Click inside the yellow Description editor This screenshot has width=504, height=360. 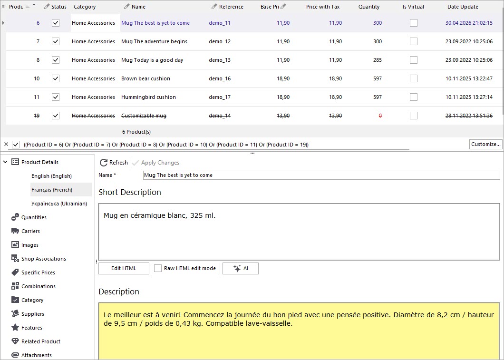pos(299,331)
